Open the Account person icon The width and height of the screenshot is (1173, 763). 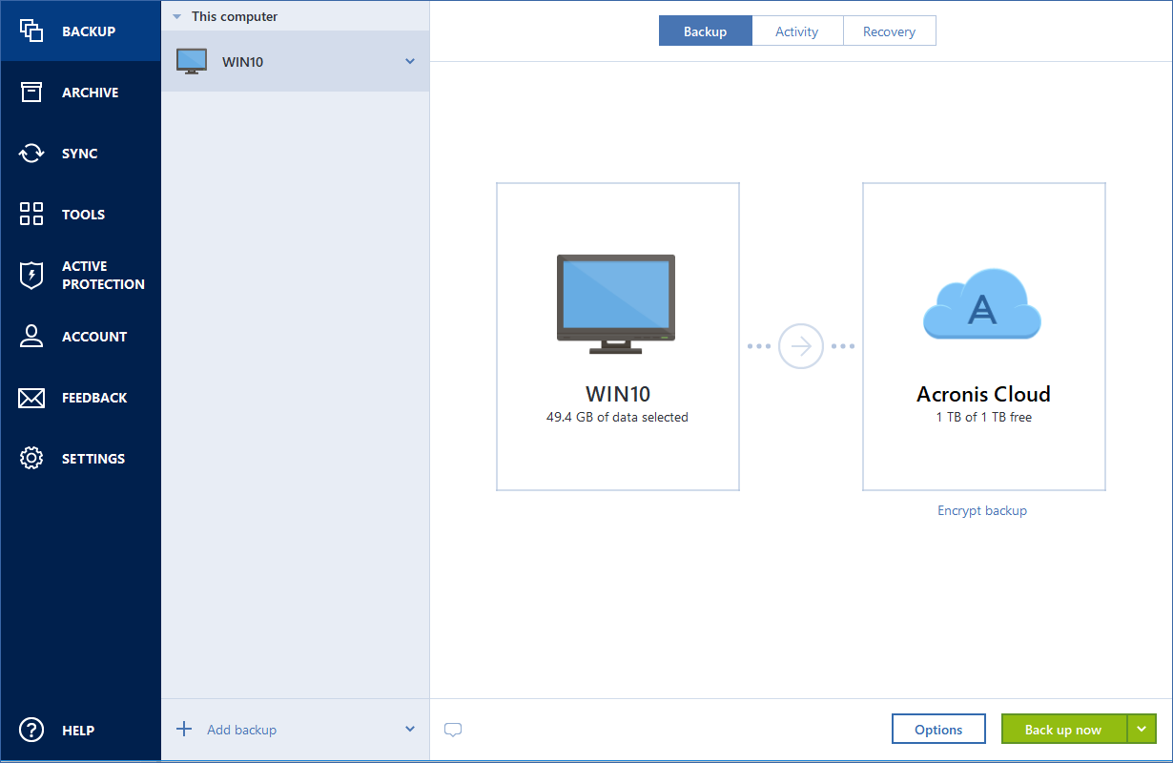31,336
